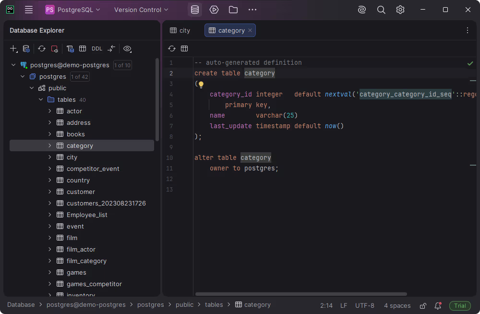This screenshot has width=480, height=314.
Task: Click the deactivate/disconnect red square icon
Action: pos(55,48)
